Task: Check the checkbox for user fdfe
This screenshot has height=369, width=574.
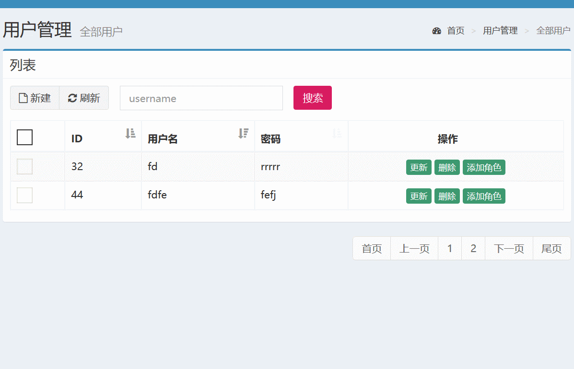Action: point(24,195)
